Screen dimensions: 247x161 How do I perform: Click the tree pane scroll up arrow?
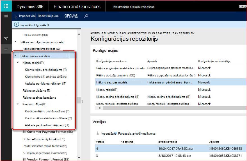tap(79, 34)
